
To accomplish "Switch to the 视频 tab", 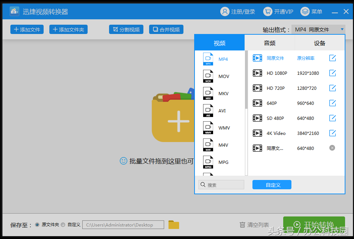I will 220,43.
